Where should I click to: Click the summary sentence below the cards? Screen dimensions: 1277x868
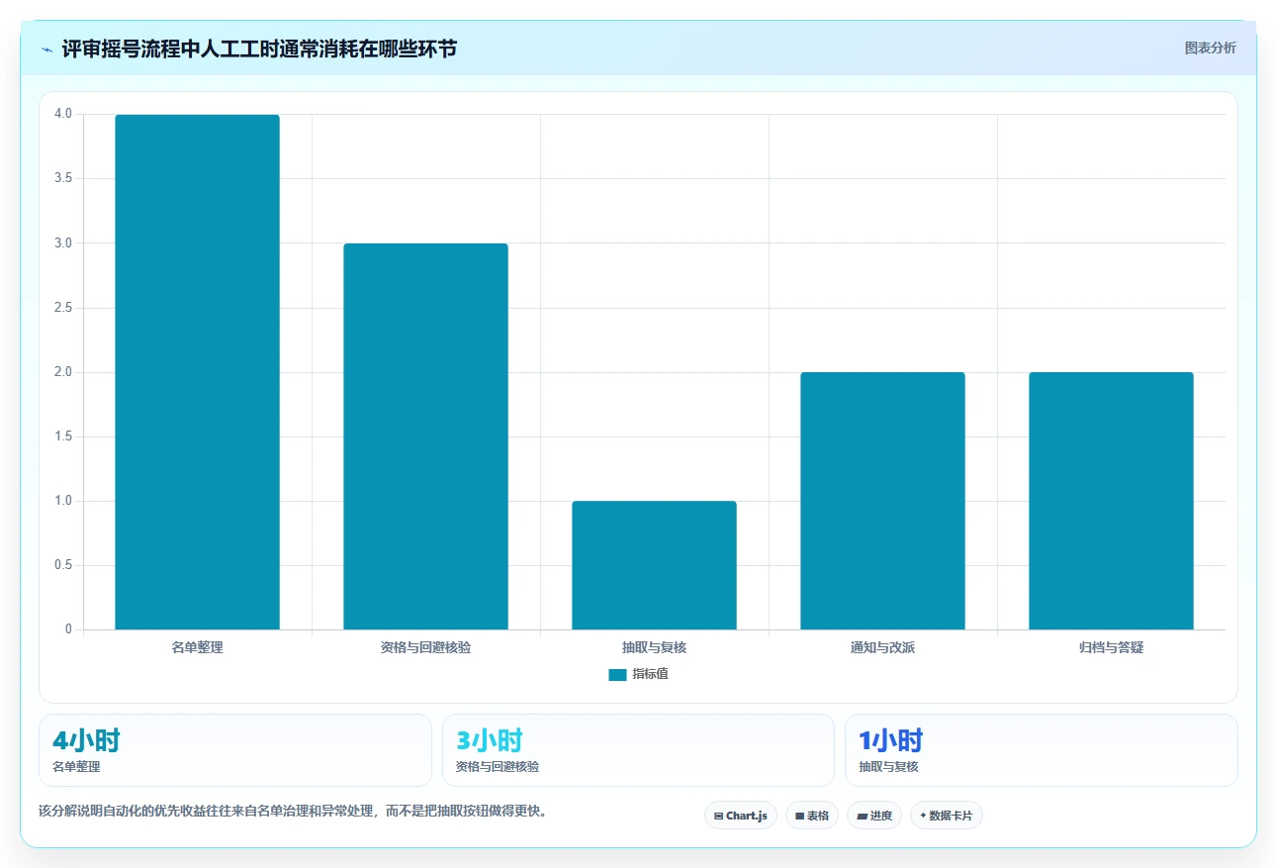pyautogui.click(x=293, y=811)
